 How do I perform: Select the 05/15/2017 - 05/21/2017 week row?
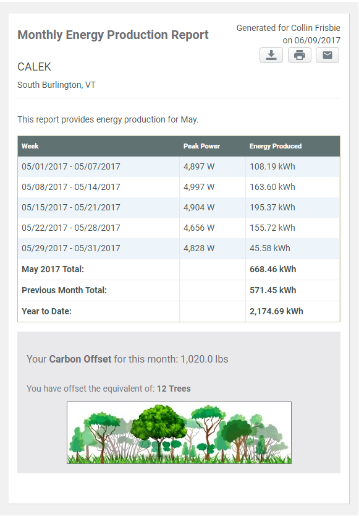(179, 207)
